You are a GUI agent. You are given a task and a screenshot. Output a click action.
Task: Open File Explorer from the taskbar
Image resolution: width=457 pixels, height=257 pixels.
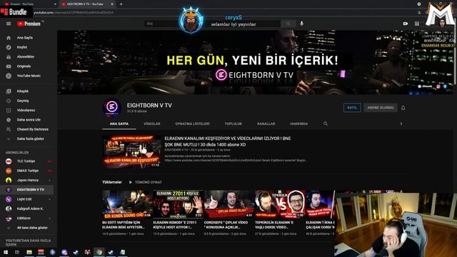(x=29, y=252)
